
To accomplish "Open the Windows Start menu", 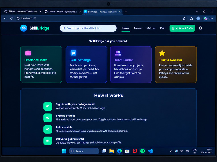I will click(64, 151).
